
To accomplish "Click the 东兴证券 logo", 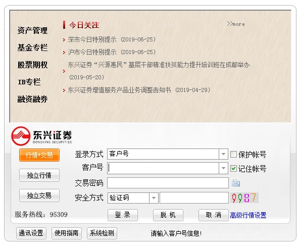I will pos(41,136).
